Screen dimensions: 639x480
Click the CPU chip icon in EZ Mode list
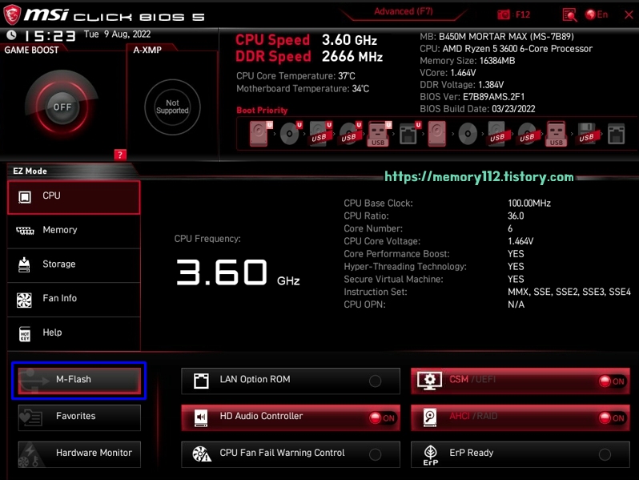25,197
